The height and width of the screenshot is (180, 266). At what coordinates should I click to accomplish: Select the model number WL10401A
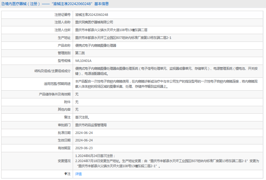point(83,61)
